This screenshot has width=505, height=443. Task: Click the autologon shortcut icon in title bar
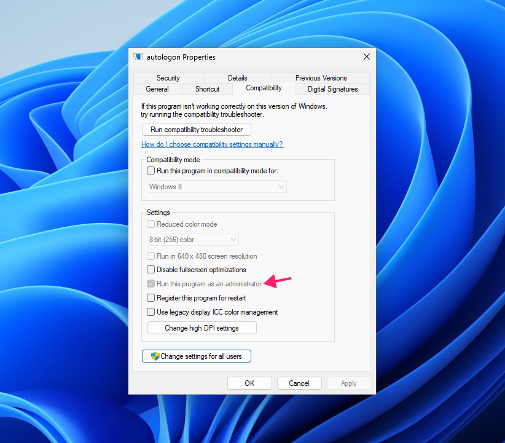pos(138,57)
